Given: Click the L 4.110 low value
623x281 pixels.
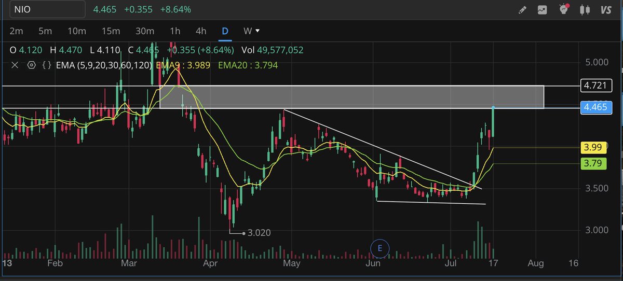Looking at the screenshot, I should click(x=105, y=50).
